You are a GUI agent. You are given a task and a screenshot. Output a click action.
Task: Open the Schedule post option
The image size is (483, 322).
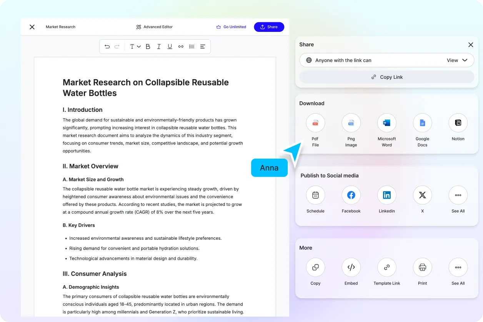click(315, 195)
